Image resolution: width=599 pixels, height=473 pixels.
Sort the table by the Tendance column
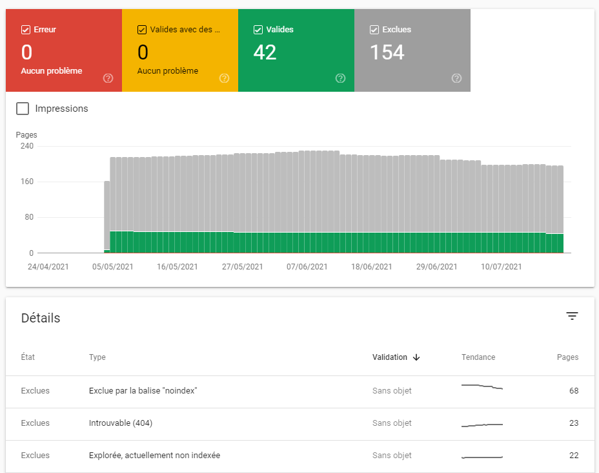pyautogui.click(x=478, y=357)
